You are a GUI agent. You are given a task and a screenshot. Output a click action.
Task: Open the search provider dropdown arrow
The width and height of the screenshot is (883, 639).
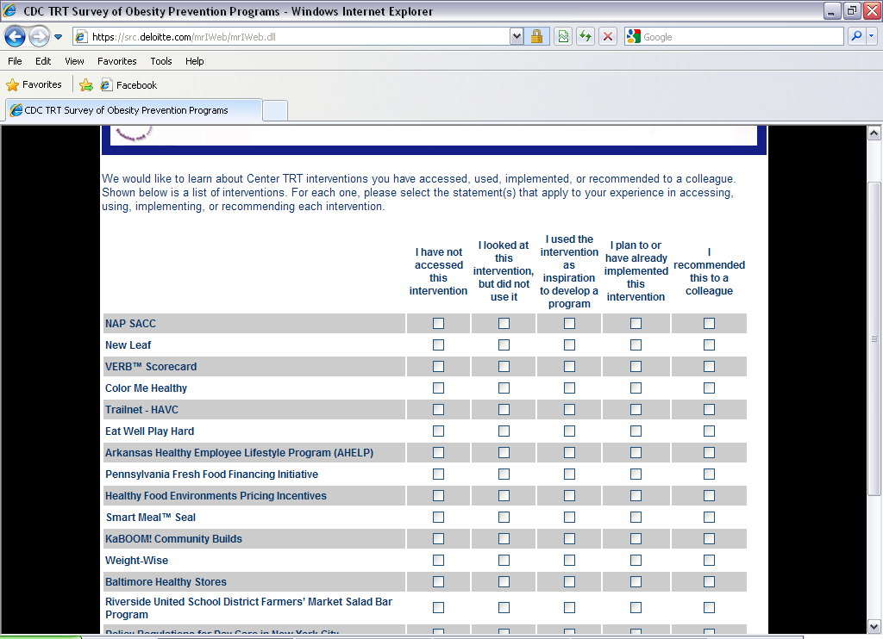click(x=872, y=37)
